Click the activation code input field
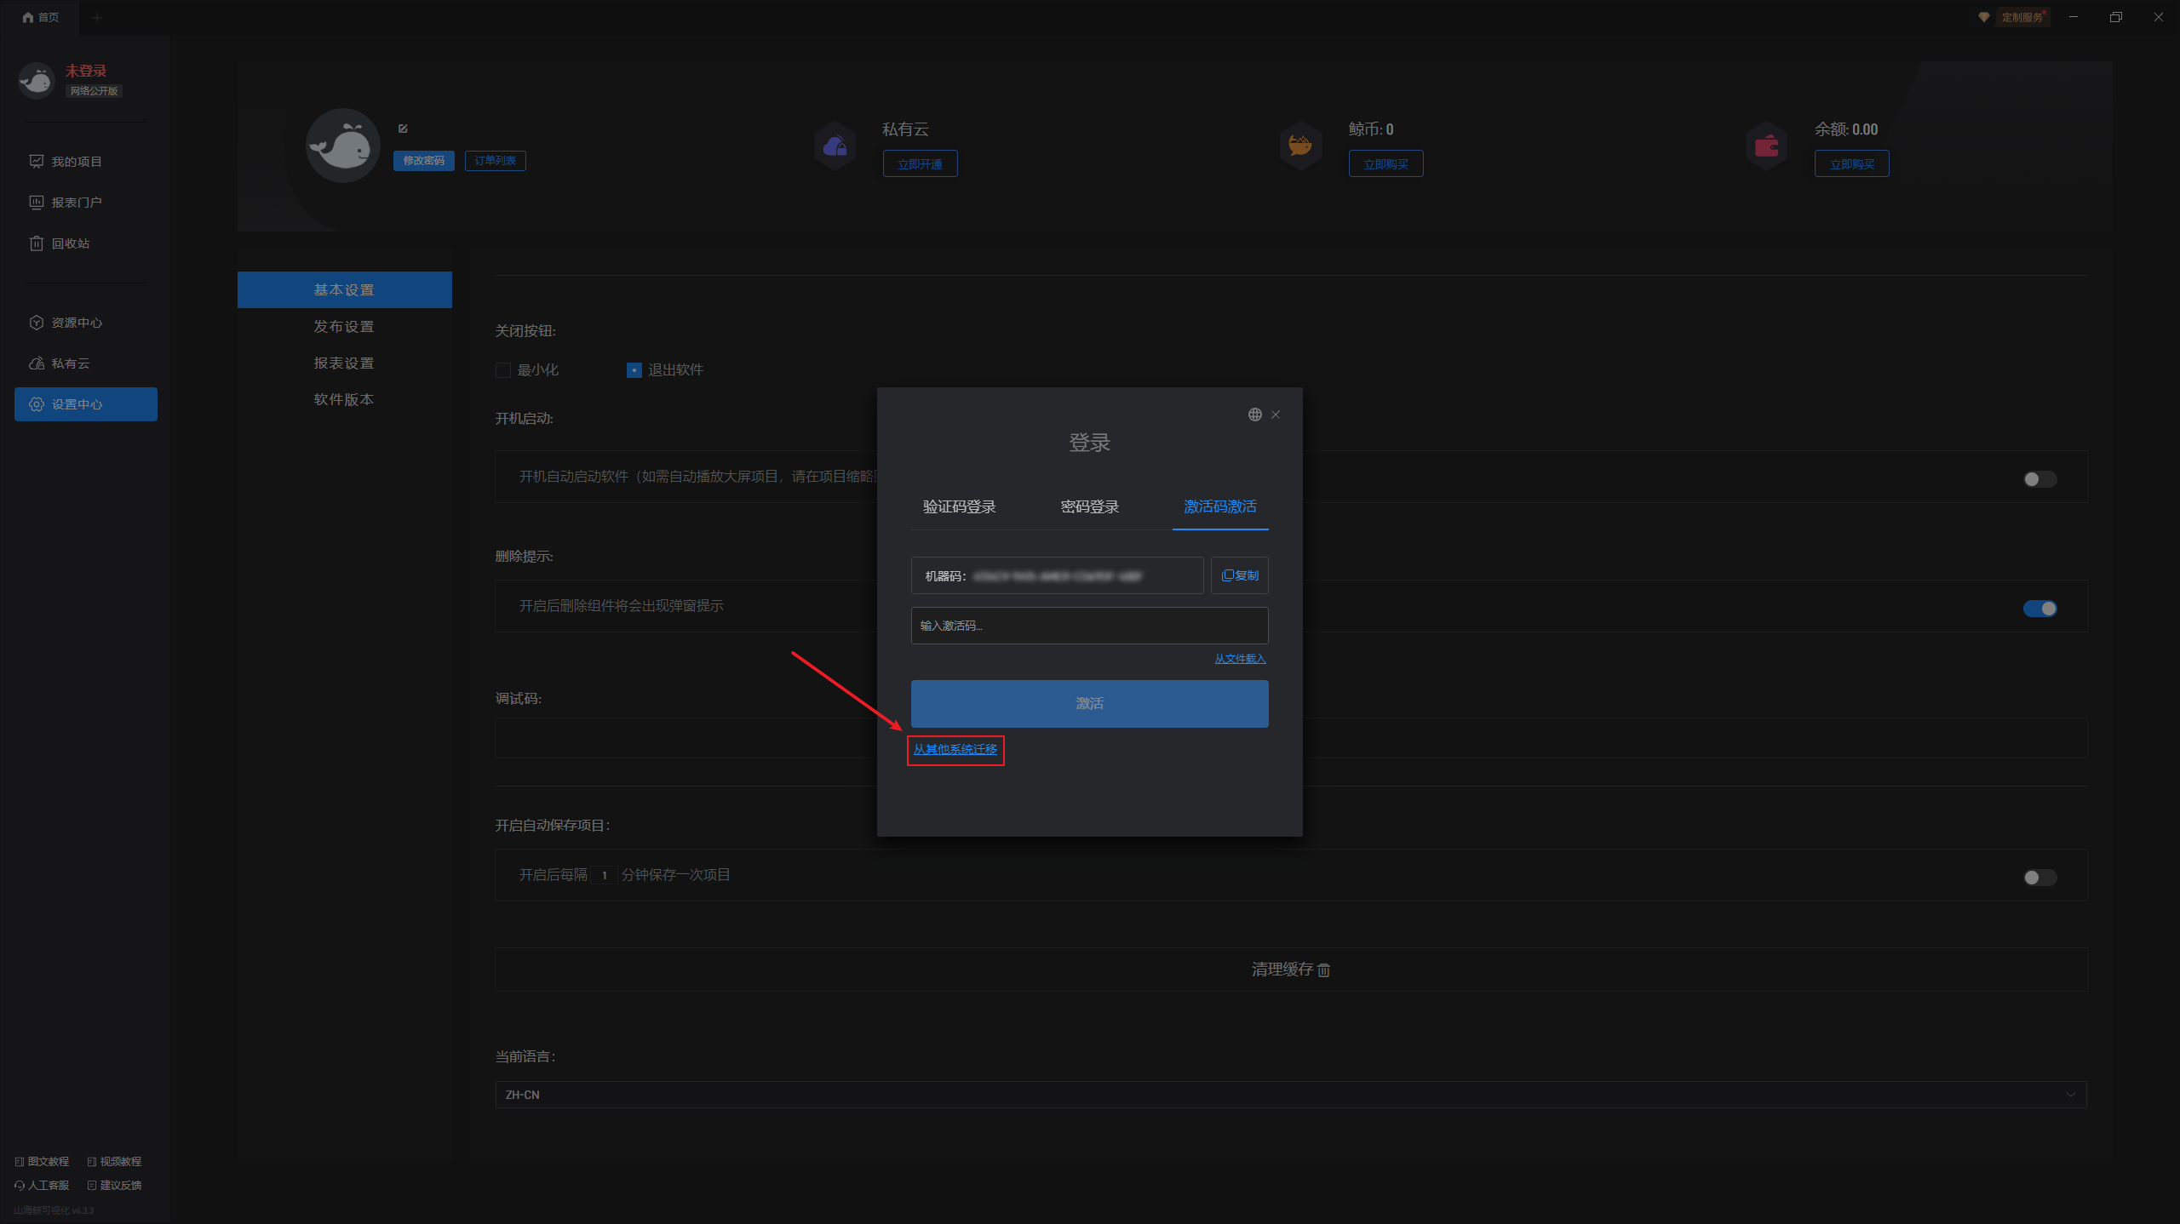The image size is (2180, 1224). click(1089, 626)
